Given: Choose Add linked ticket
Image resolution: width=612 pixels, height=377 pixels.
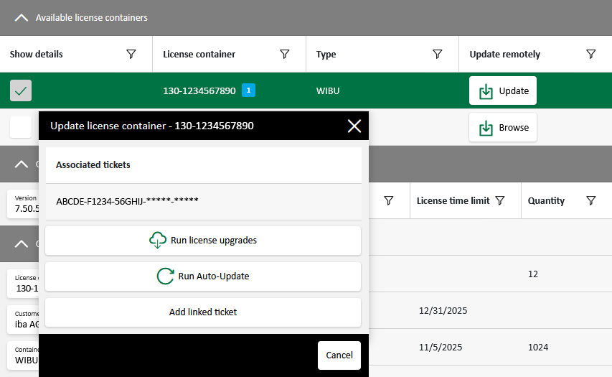Looking at the screenshot, I should tap(203, 312).
